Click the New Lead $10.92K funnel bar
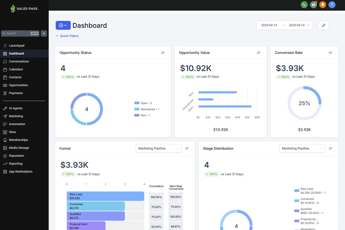This screenshot has width=345, height=230. (106, 196)
